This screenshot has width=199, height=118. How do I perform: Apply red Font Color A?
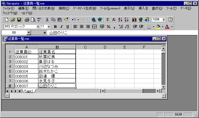[x=167, y=27]
